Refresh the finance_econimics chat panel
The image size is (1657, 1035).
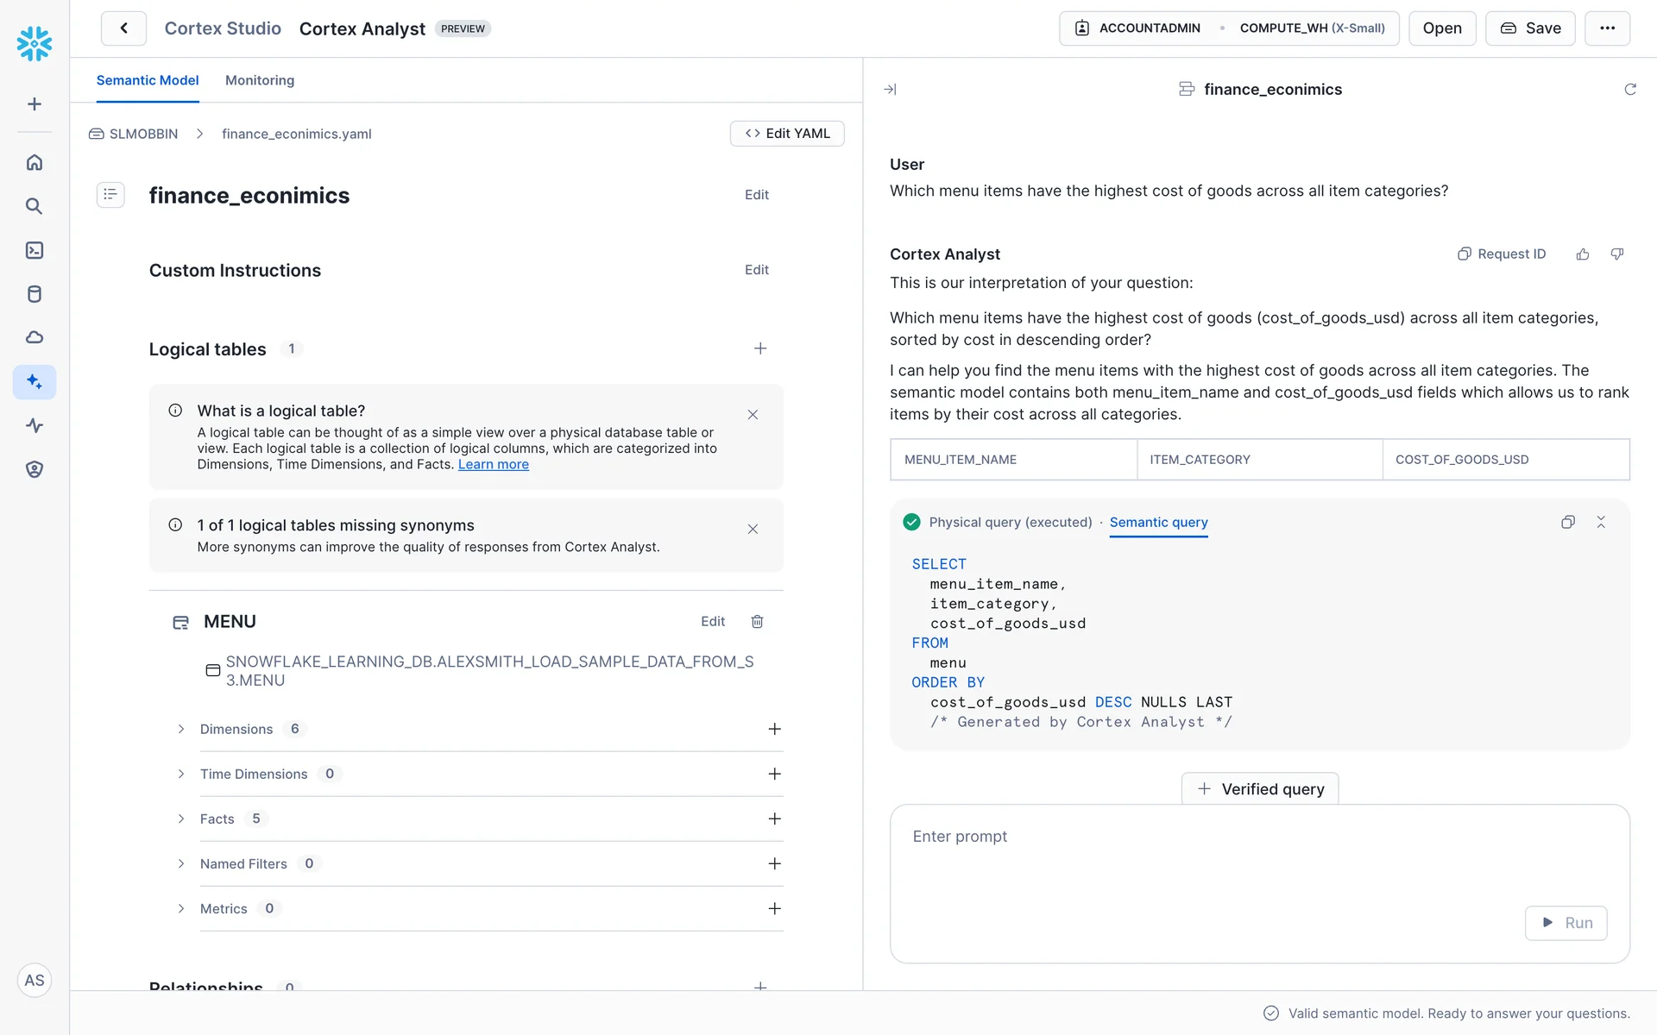1629,90
